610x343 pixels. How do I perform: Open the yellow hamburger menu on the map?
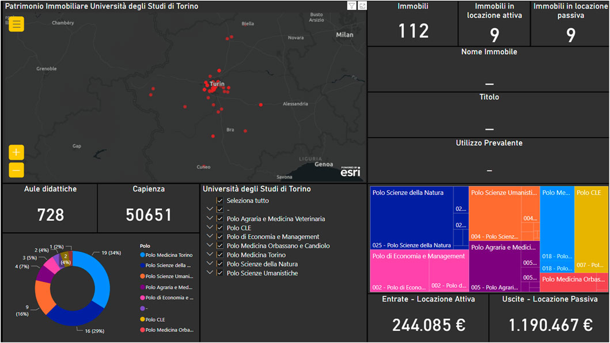16,24
